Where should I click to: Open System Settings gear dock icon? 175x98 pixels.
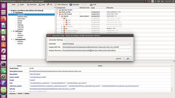coord(4,51)
